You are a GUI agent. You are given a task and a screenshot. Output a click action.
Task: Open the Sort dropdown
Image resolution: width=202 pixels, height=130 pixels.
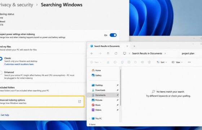162,62
